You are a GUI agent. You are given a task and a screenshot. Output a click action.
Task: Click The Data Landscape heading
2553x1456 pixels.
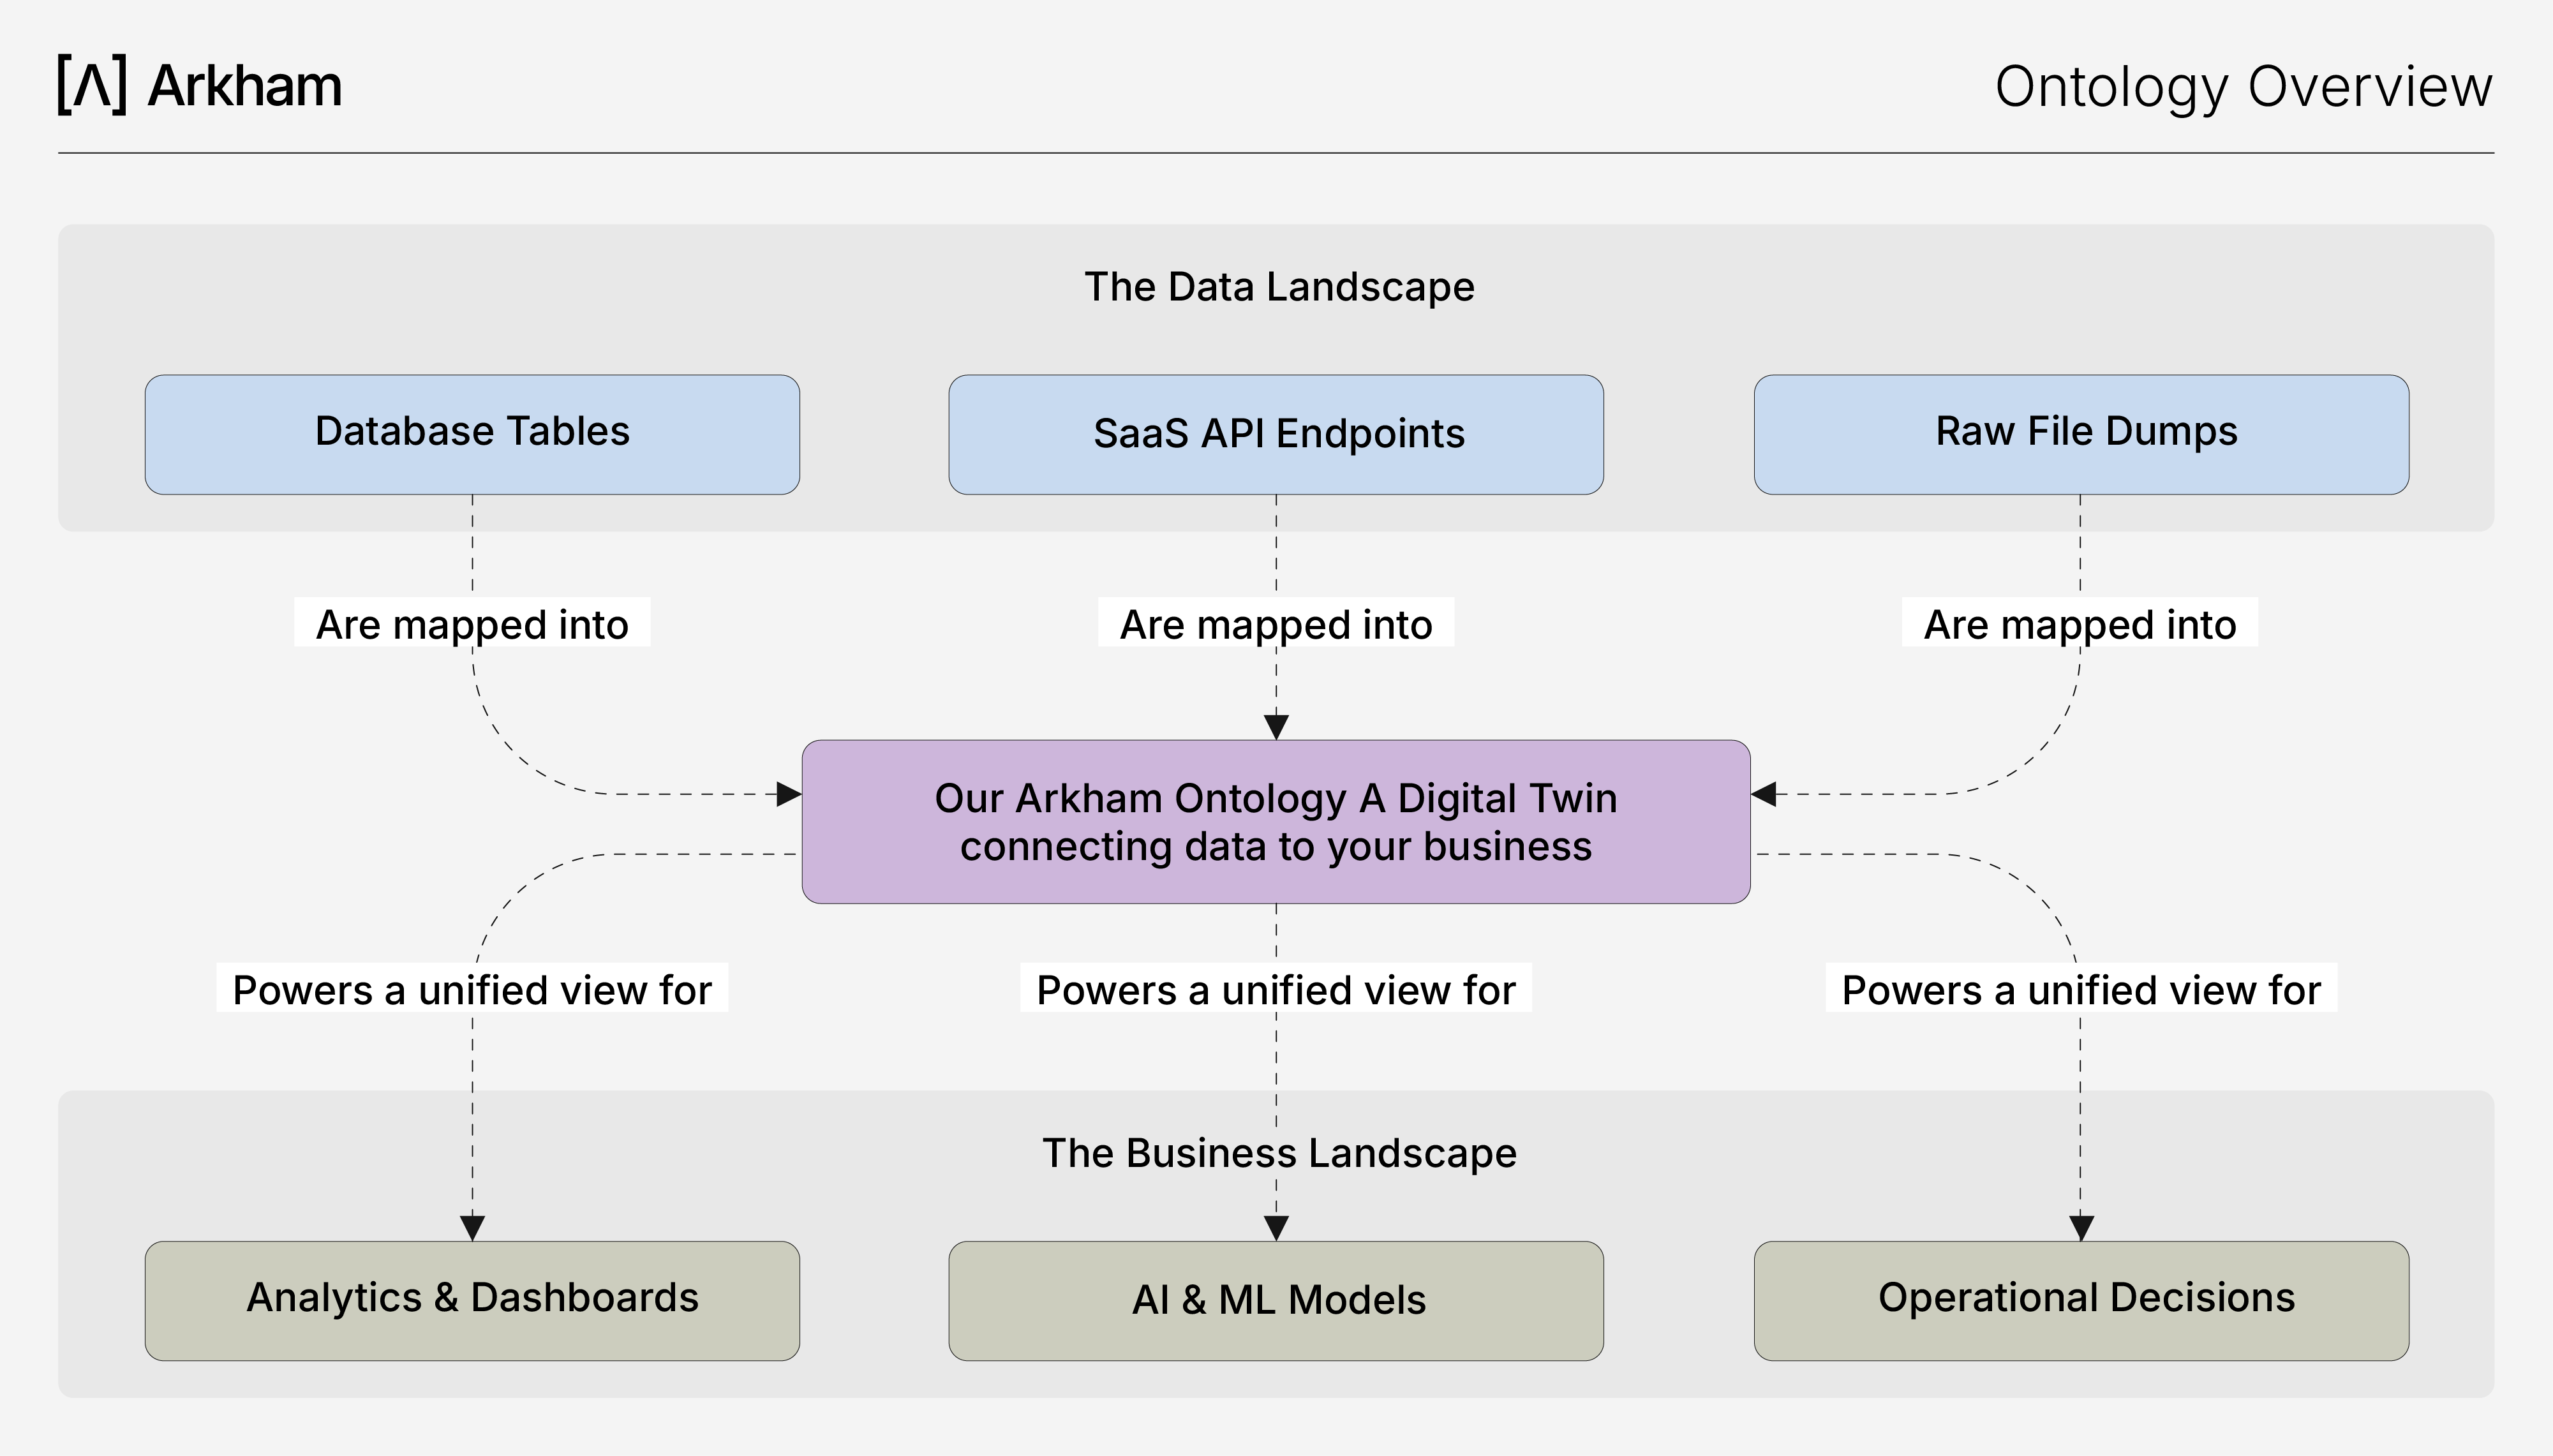[1279, 287]
